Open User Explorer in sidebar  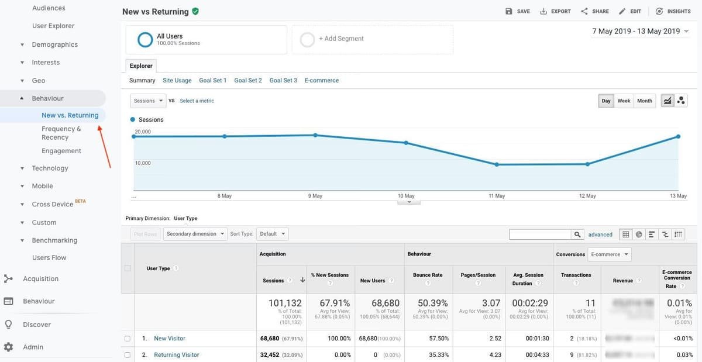click(53, 26)
